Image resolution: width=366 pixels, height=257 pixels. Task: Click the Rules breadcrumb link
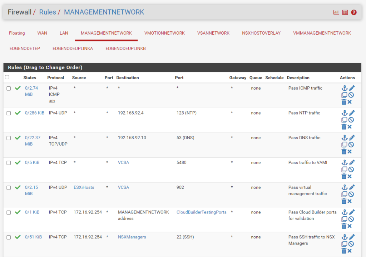click(x=48, y=12)
